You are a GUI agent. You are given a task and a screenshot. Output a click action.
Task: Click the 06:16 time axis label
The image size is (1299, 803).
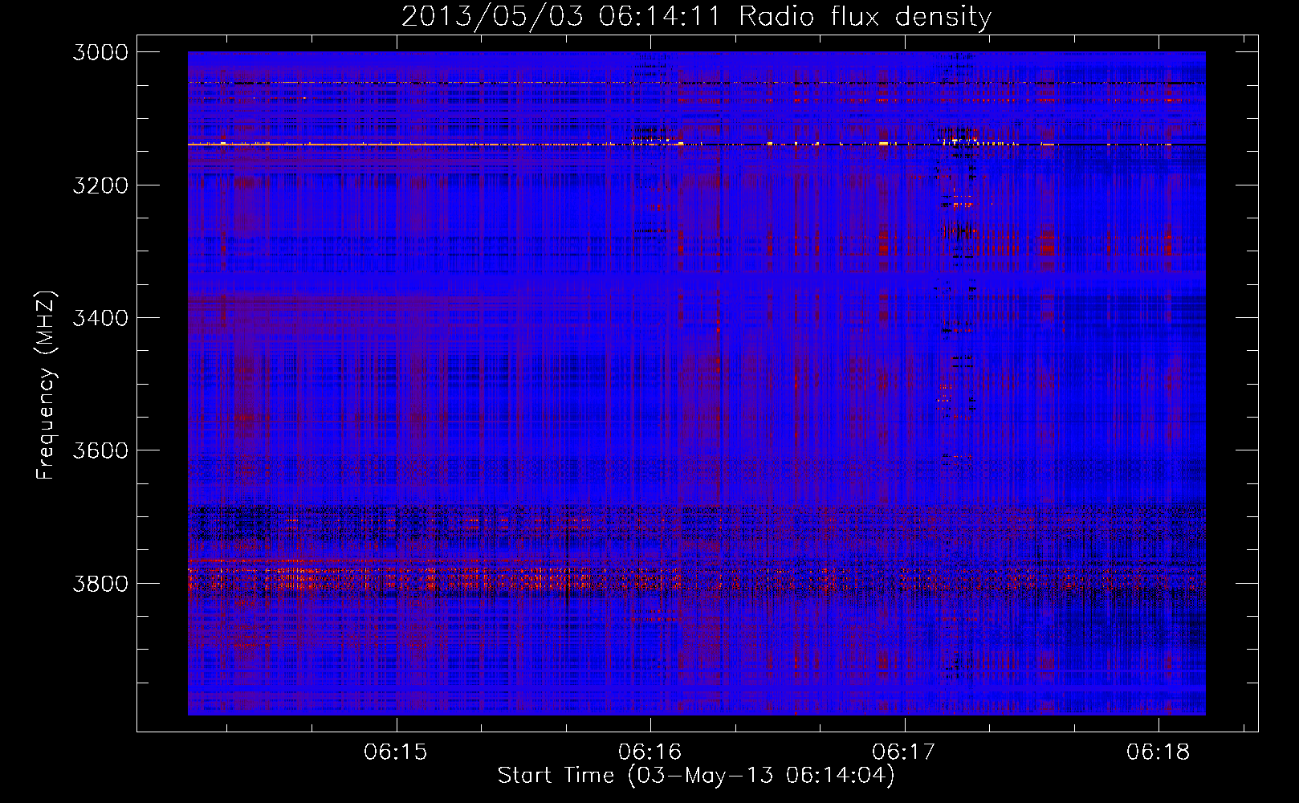650,752
